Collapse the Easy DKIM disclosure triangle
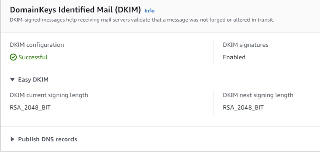 click(13, 80)
